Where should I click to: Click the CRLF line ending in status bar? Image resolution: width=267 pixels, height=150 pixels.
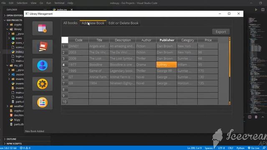(x=231, y=148)
